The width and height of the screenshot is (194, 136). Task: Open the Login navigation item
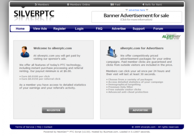pos(79,29)
